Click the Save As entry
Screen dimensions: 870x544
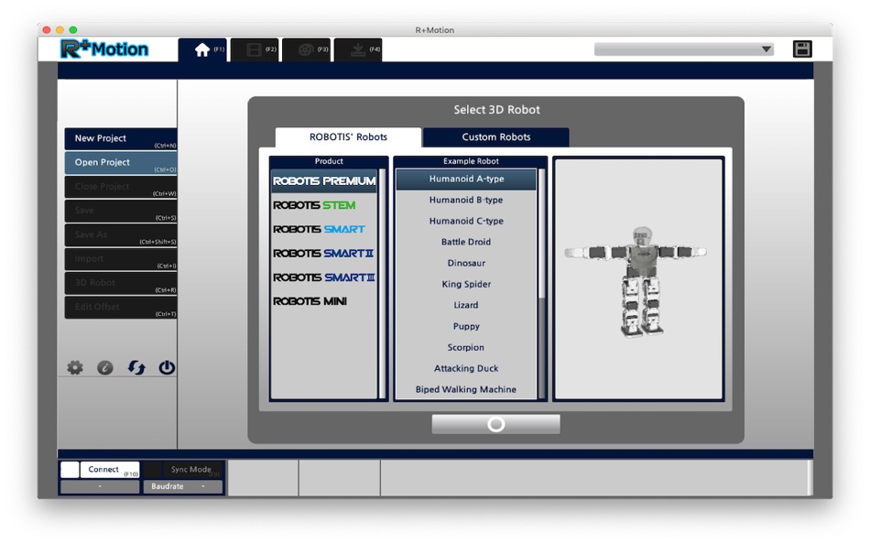(121, 234)
